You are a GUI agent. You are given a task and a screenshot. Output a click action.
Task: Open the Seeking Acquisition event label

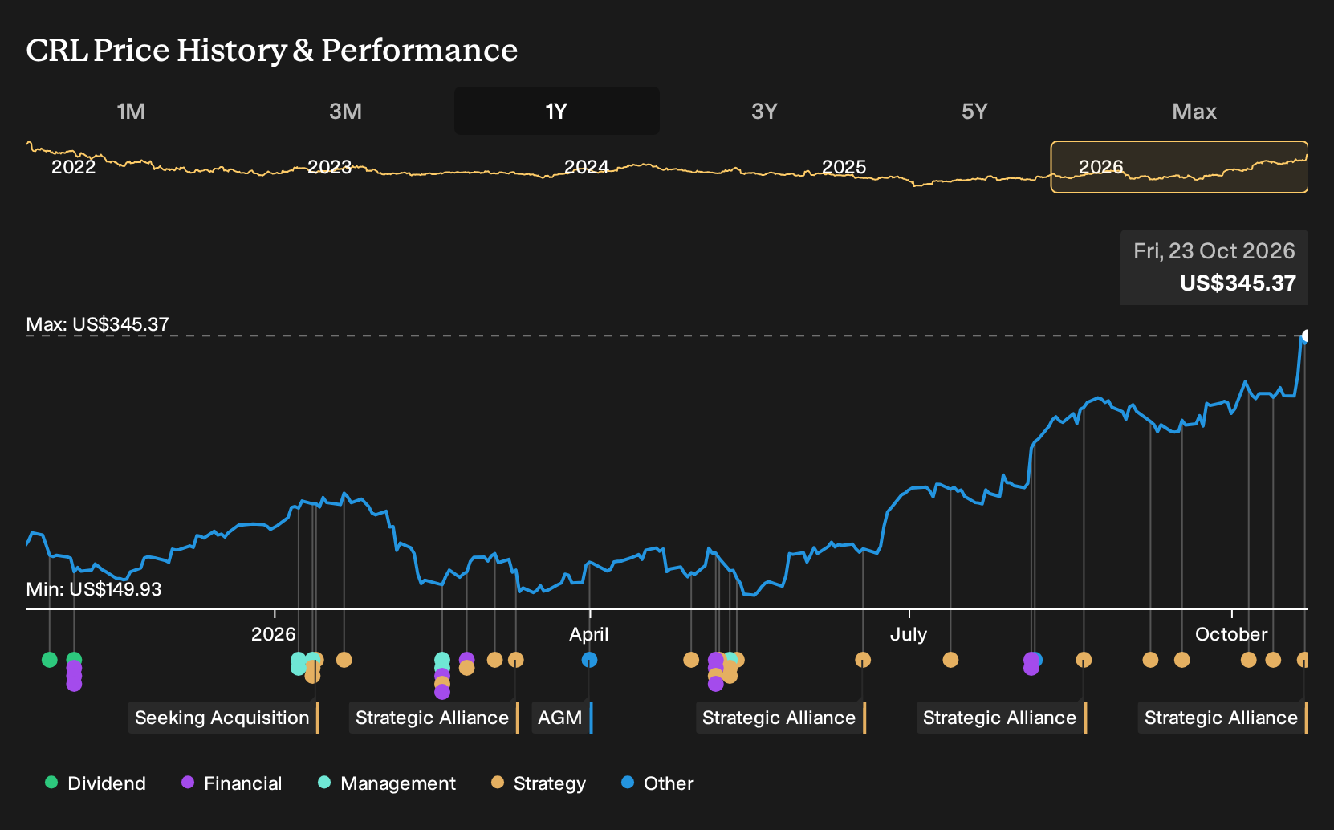pyautogui.click(x=224, y=718)
